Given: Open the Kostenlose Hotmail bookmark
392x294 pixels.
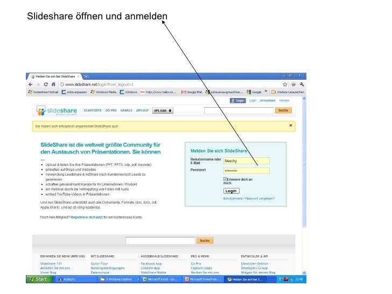Looking at the screenshot, I should [43, 92].
